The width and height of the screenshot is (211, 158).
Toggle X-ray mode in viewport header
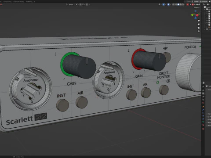[173, 4]
